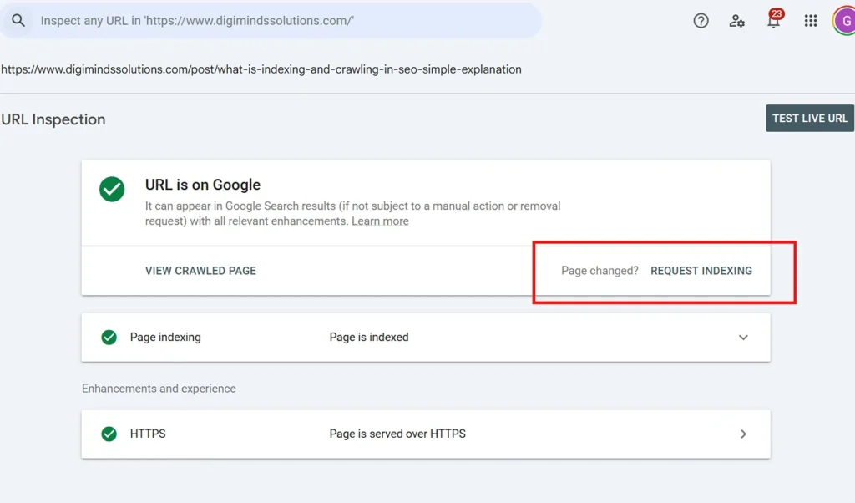Open HTTPS details right arrow
Viewport: 855px width, 503px height.
tap(743, 434)
